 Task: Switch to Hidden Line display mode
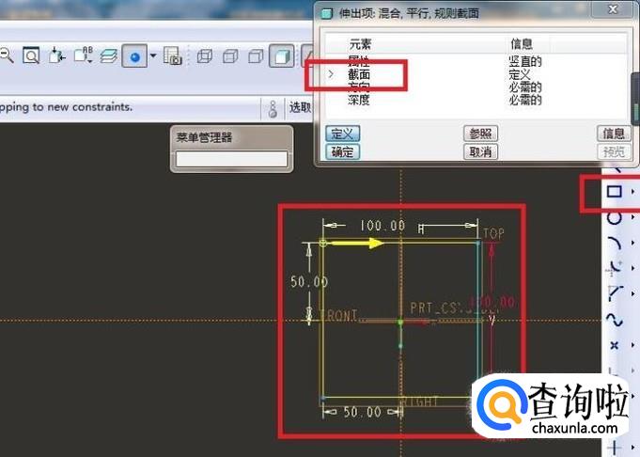[x=230, y=56]
